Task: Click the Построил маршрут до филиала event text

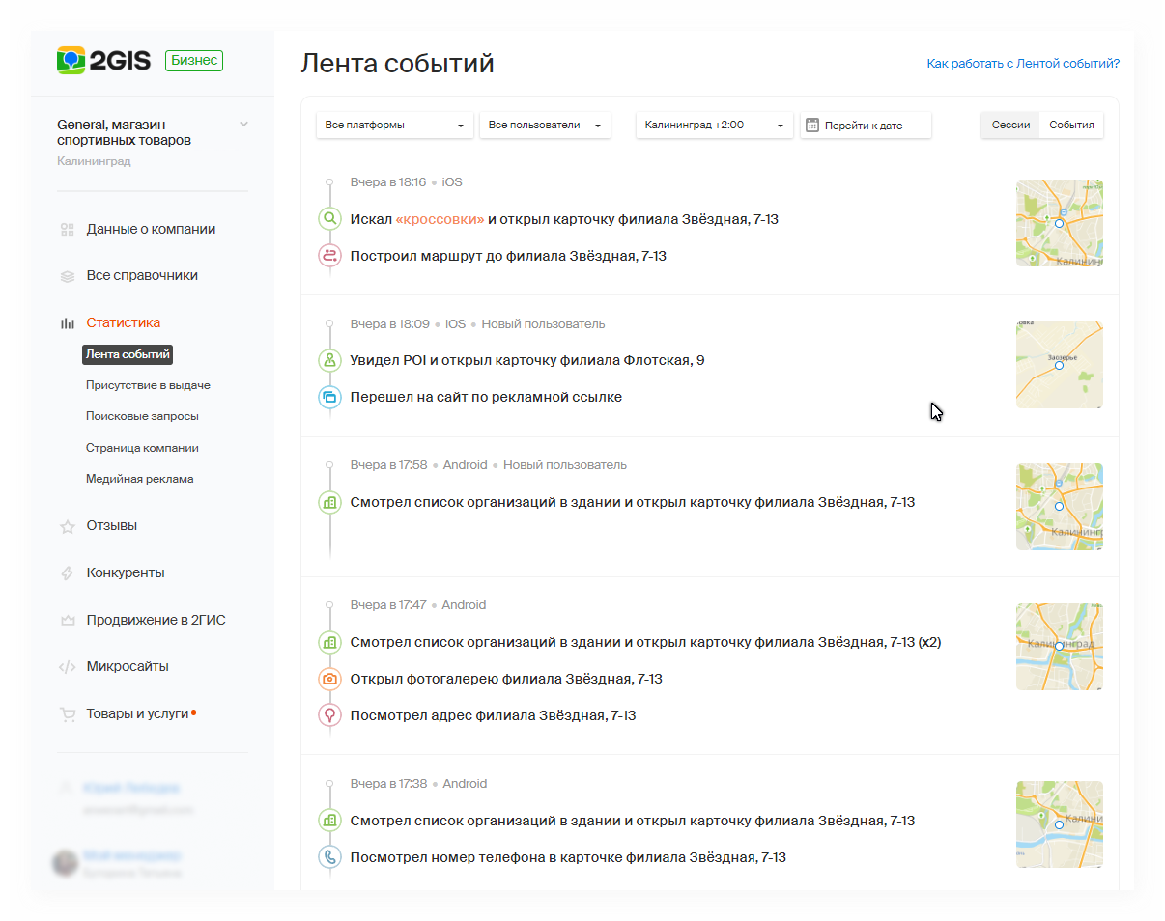Action: (508, 256)
